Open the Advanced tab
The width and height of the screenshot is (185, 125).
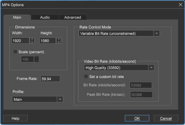click(72, 17)
